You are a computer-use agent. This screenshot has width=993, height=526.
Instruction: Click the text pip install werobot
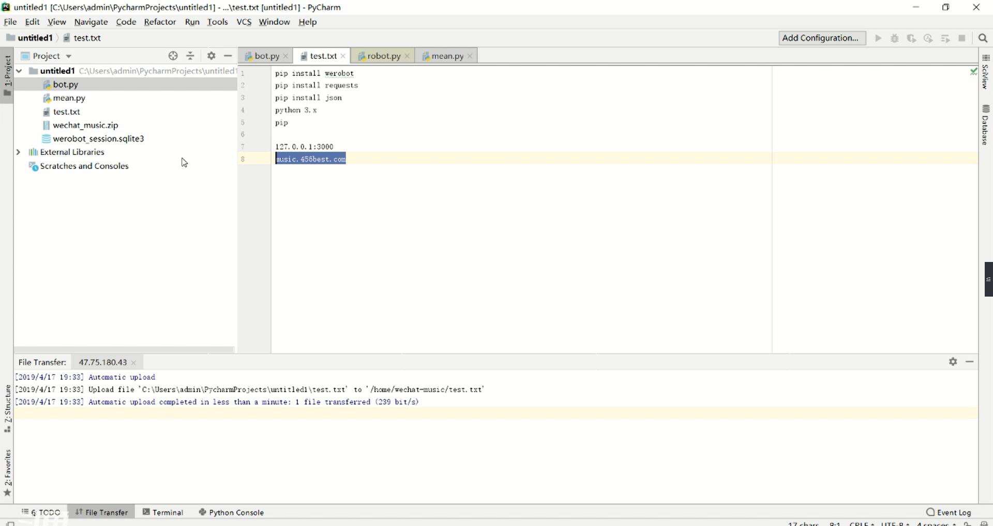coord(314,73)
